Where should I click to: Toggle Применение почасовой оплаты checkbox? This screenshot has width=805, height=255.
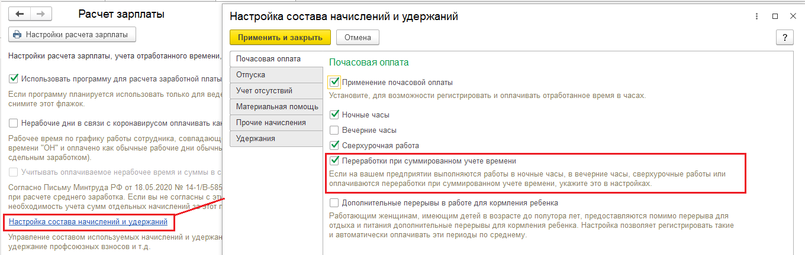(334, 83)
